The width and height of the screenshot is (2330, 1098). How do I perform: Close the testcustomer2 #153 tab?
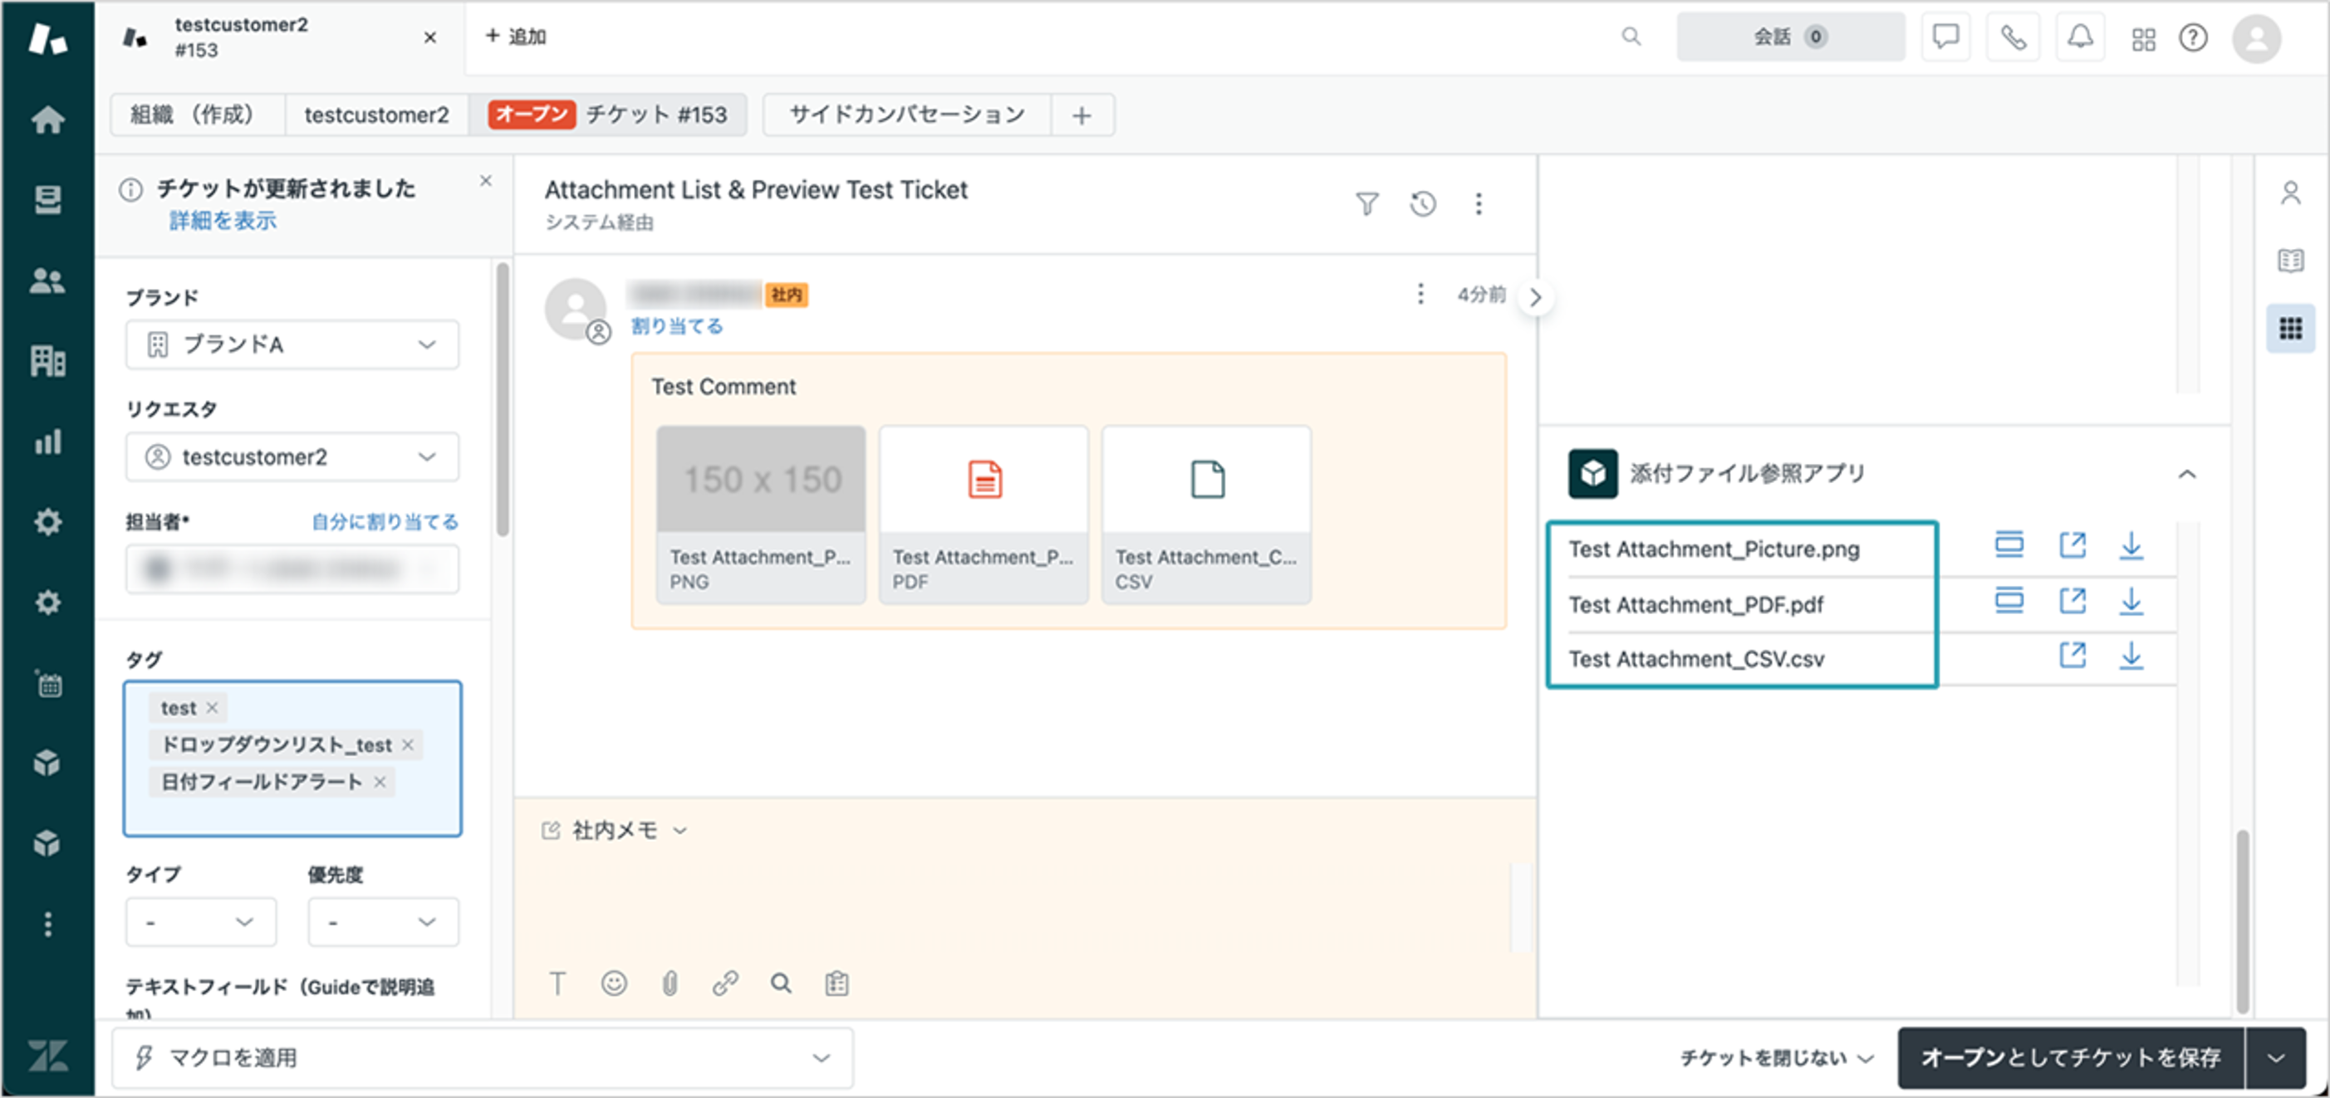pos(429,37)
